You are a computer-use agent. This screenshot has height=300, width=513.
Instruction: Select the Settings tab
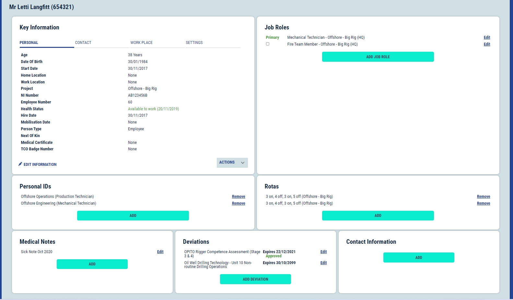pos(194,43)
